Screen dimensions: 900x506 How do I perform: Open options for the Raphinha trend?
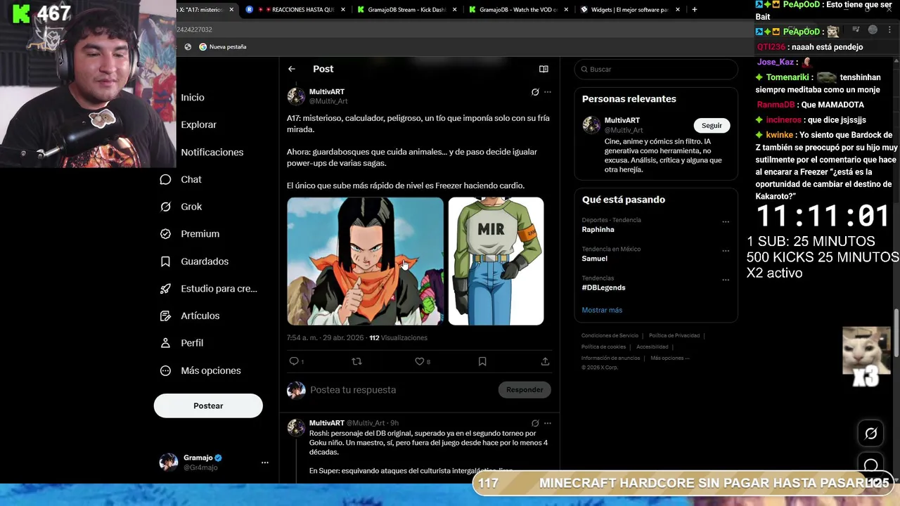(726, 222)
